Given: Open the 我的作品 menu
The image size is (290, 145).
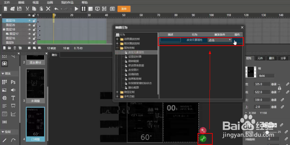Looking at the screenshot, I should 67,2.
